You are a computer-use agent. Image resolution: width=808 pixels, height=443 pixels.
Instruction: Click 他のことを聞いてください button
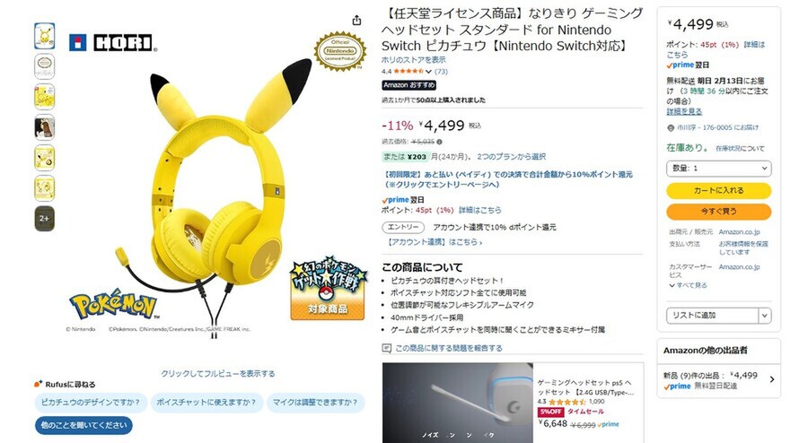click(x=84, y=425)
